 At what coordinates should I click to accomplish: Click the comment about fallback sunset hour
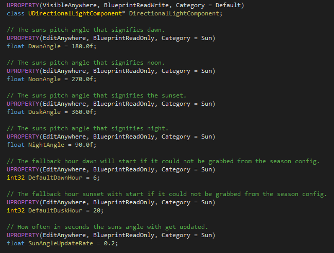click(x=167, y=194)
